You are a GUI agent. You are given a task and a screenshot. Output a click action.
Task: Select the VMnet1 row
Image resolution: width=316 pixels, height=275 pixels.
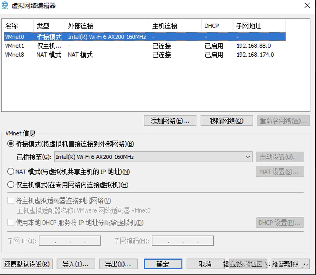coord(145,46)
